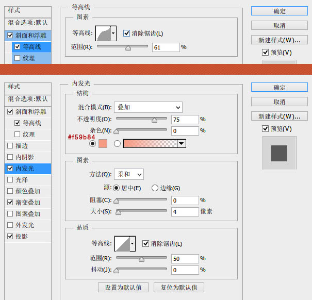Click the 范围(R) slider in 品质 section
Viewport: 312px width, 300px height.
coord(141,259)
